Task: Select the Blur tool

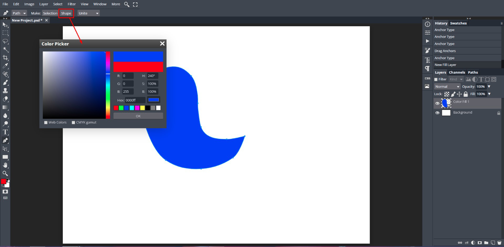Action: [x=5, y=116]
